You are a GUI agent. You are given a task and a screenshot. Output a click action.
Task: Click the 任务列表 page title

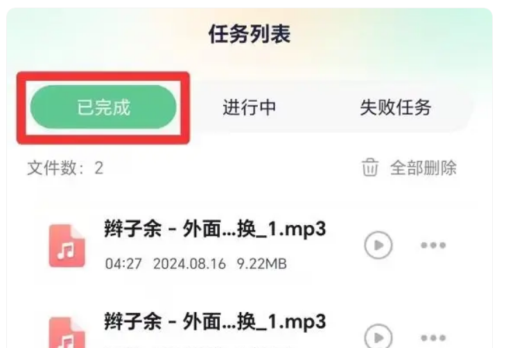point(250,34)
